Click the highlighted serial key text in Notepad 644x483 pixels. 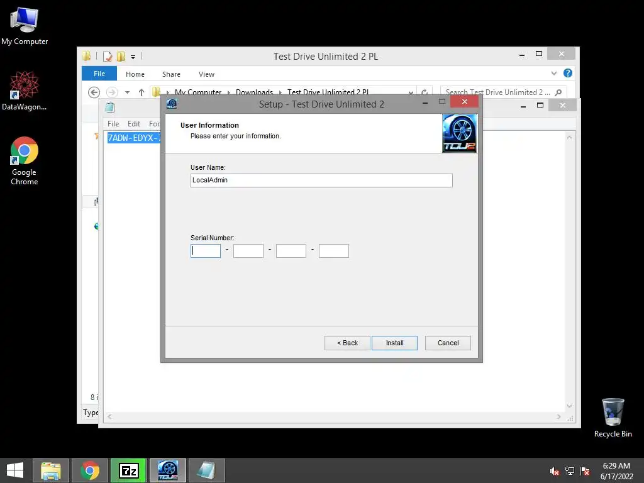coord(134,138)
